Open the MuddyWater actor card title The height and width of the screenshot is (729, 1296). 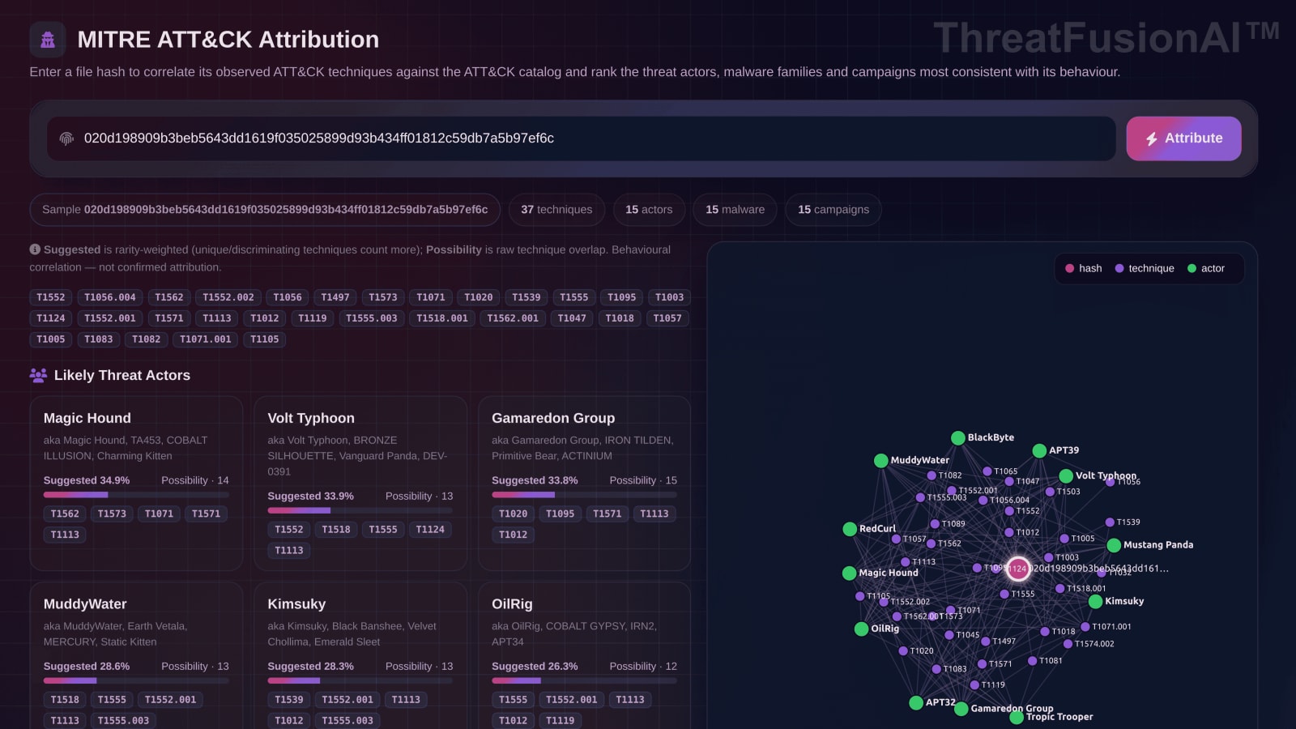pyautogui.click(x=85, y=604)
